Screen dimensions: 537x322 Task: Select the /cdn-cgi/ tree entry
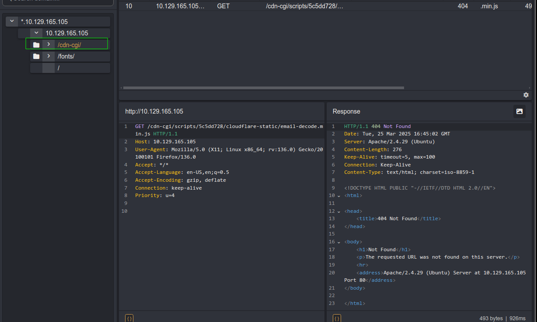click(x=70, y=45)
